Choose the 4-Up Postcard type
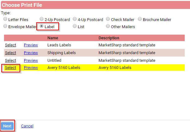 click(75, 19)
